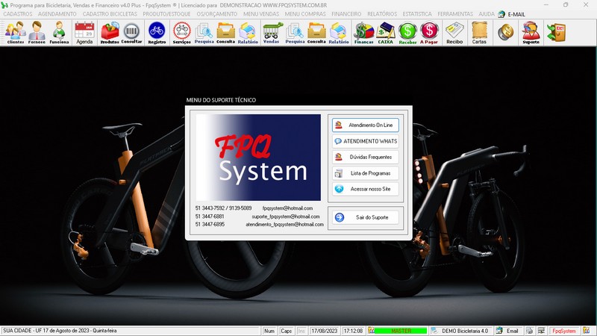Screen dimensions: 597x336
Task: Open the FINANCEIRO menu
Action: [x=346, y=14]
